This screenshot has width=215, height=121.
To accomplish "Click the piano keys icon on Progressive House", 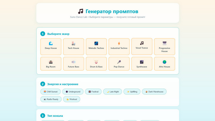I will (165, 44).
